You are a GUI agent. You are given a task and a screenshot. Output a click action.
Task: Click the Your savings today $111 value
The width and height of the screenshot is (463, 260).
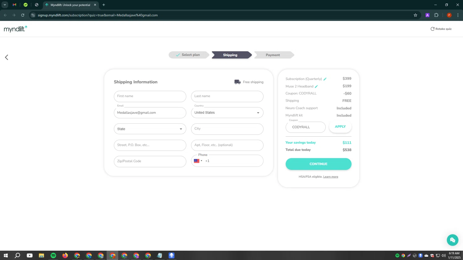(x=347, y=142)
